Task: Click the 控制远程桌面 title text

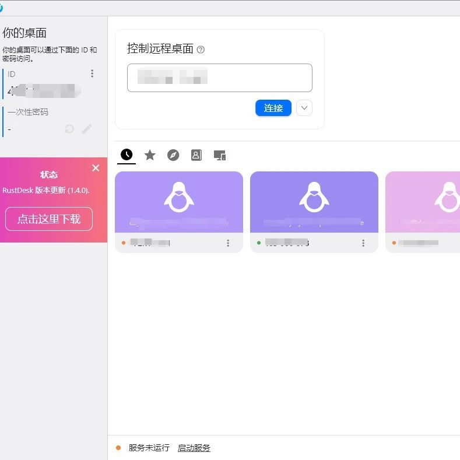Action: 160,49
